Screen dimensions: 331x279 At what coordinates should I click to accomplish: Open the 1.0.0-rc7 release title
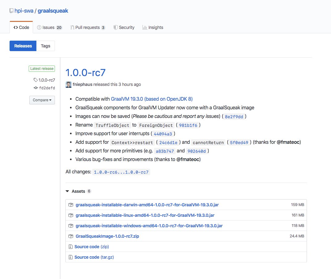[85, 73]
